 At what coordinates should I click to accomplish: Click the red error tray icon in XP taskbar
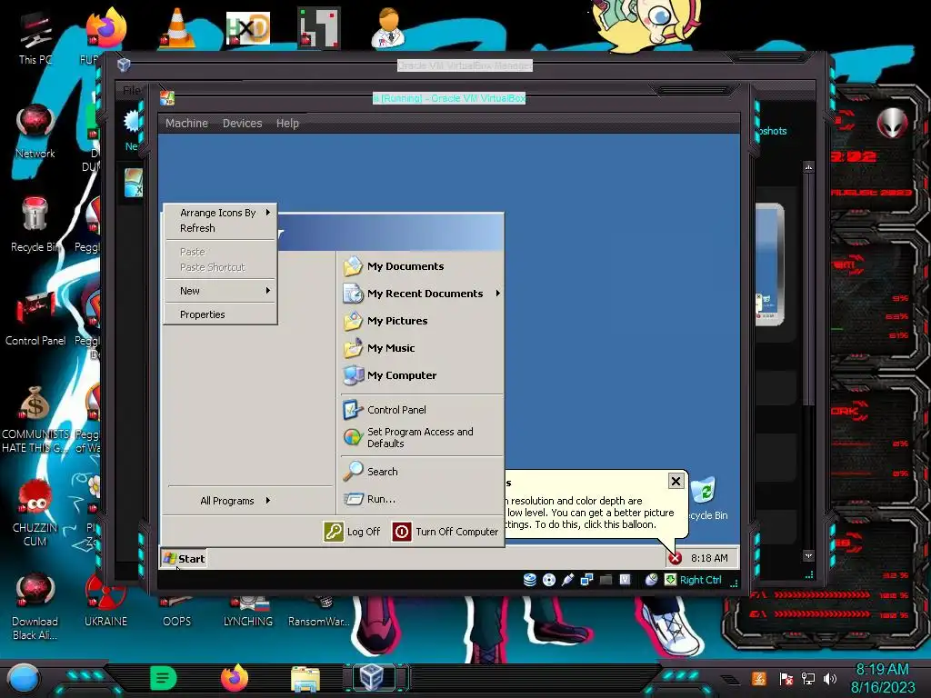(676, 558)
